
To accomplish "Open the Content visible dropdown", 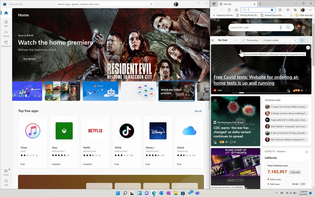I will pos(279,40).
